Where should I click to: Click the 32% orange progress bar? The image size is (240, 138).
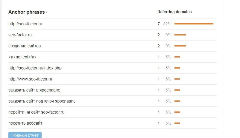click(194, 24)
